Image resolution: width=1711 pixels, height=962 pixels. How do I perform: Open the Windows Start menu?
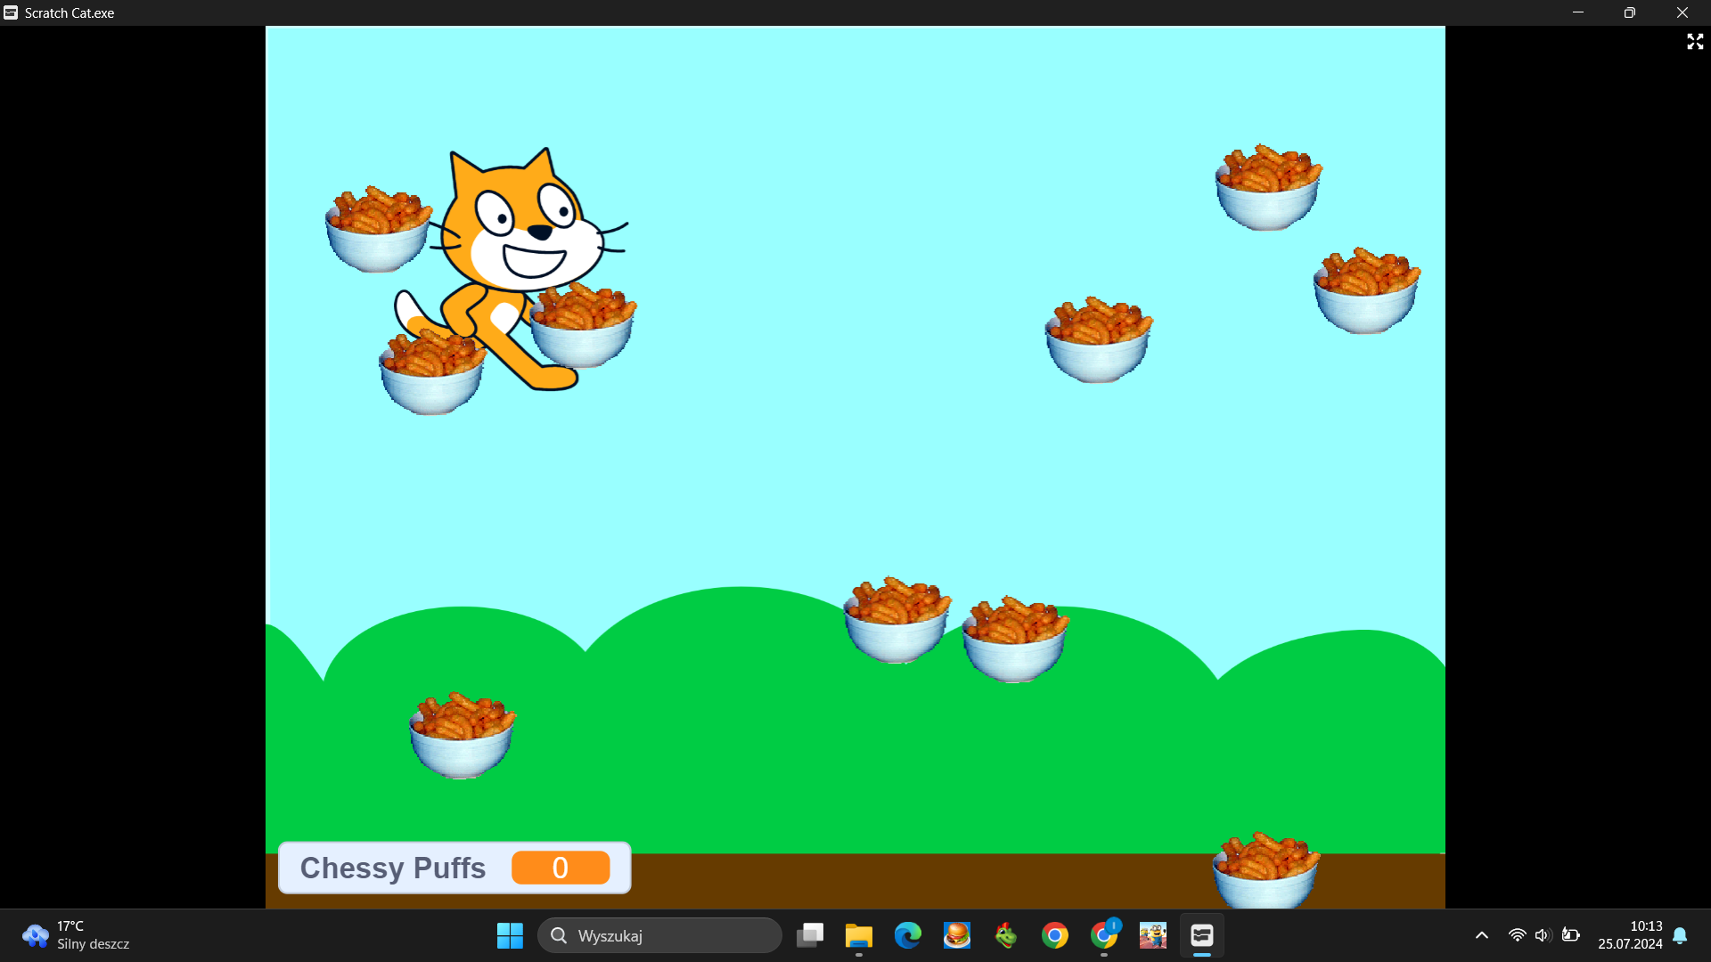point(510,935)
